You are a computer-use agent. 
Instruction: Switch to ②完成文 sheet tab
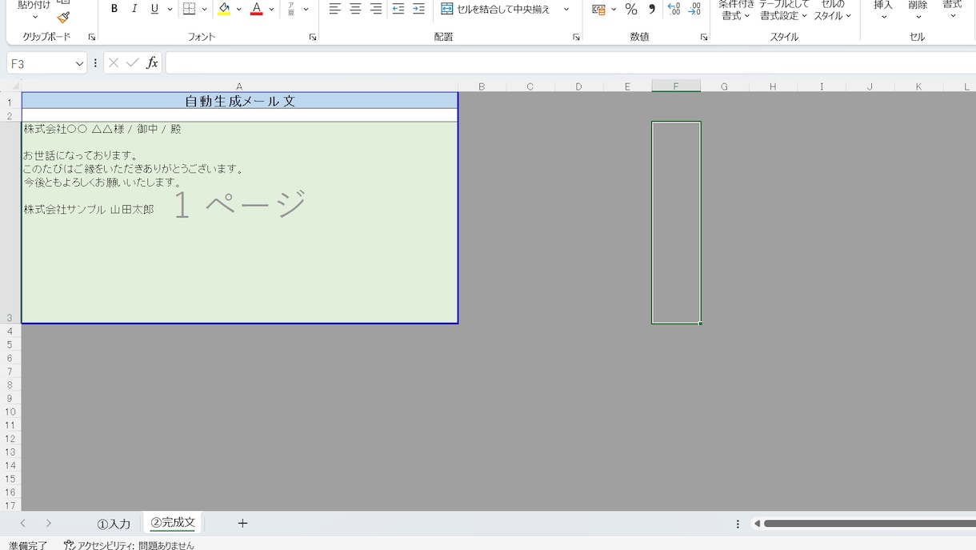point(173,523)
